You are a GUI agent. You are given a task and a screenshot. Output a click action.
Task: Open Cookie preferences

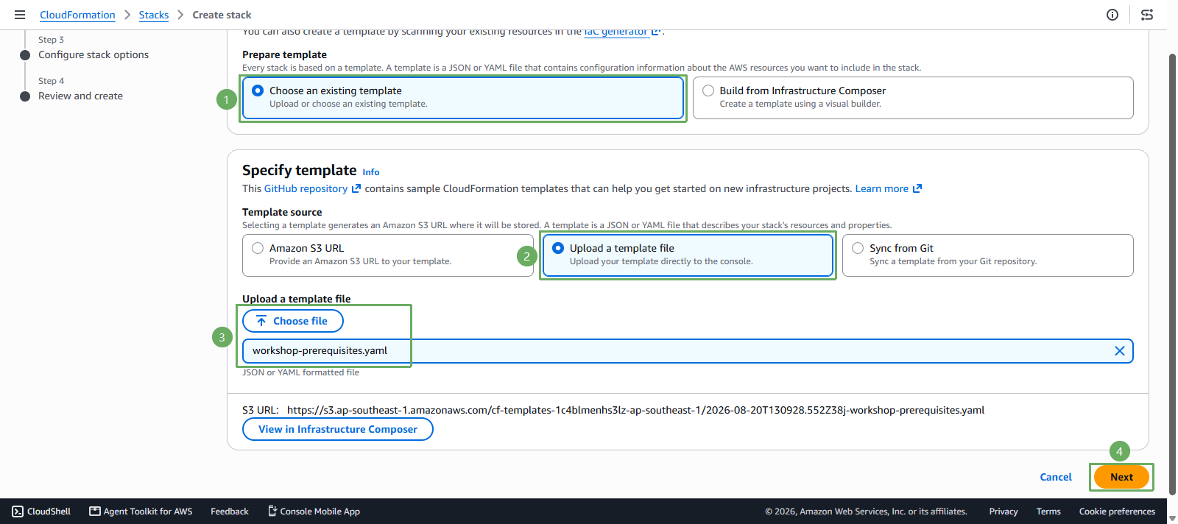pyautogui.click(x=1117, y=511)
